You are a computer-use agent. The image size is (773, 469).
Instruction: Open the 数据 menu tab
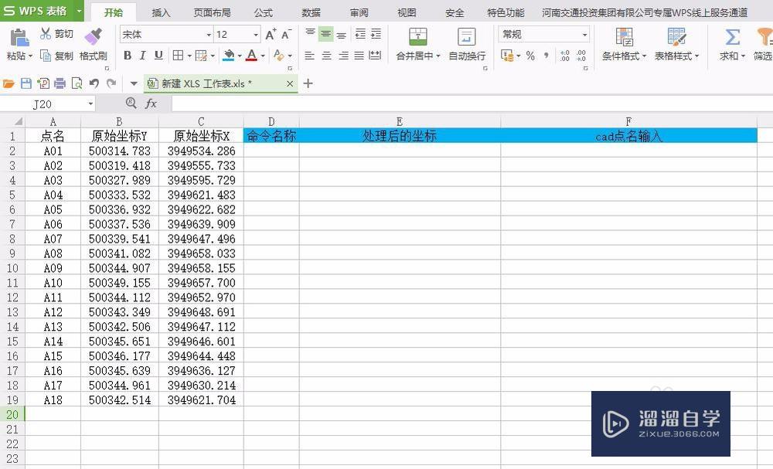311,12
